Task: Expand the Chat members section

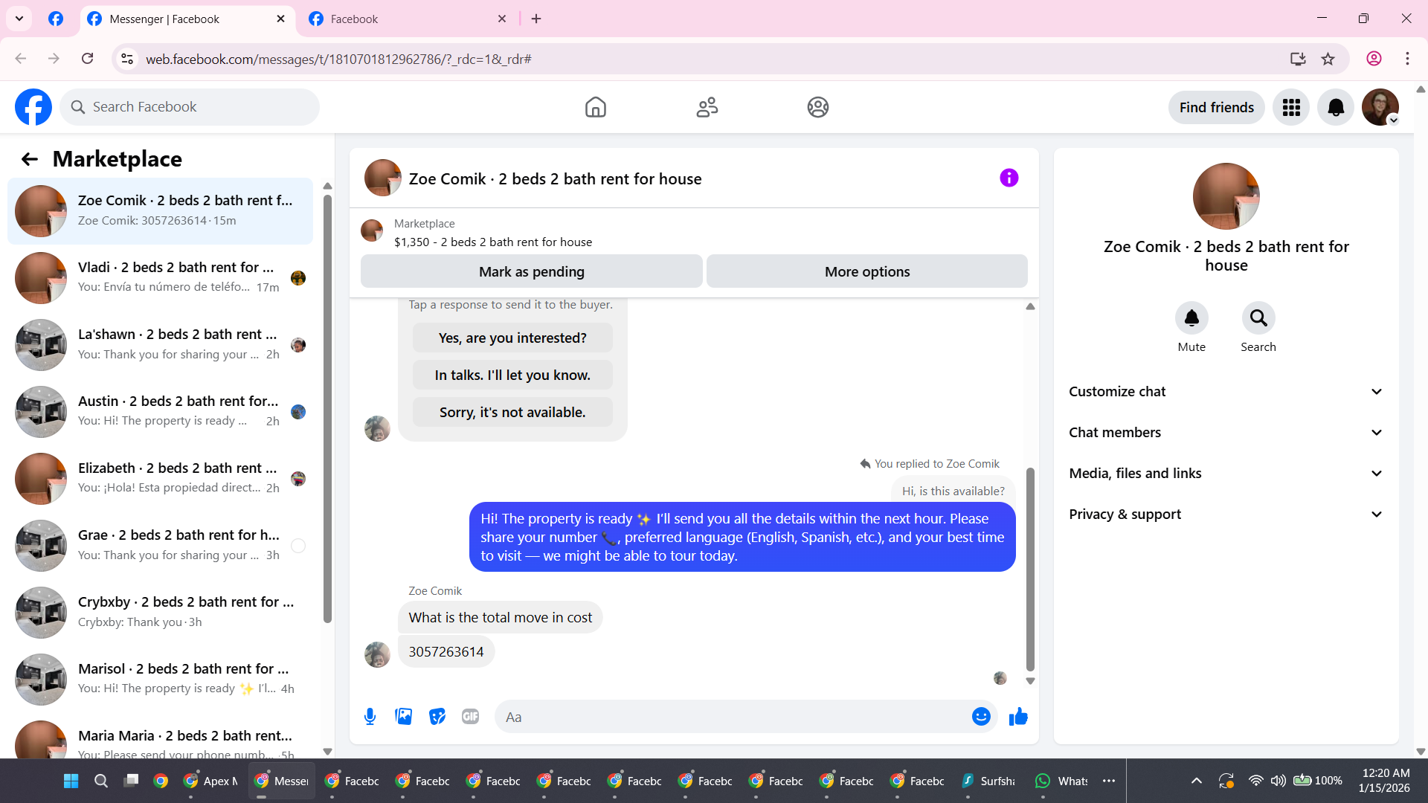Action: coord(1226,433)
